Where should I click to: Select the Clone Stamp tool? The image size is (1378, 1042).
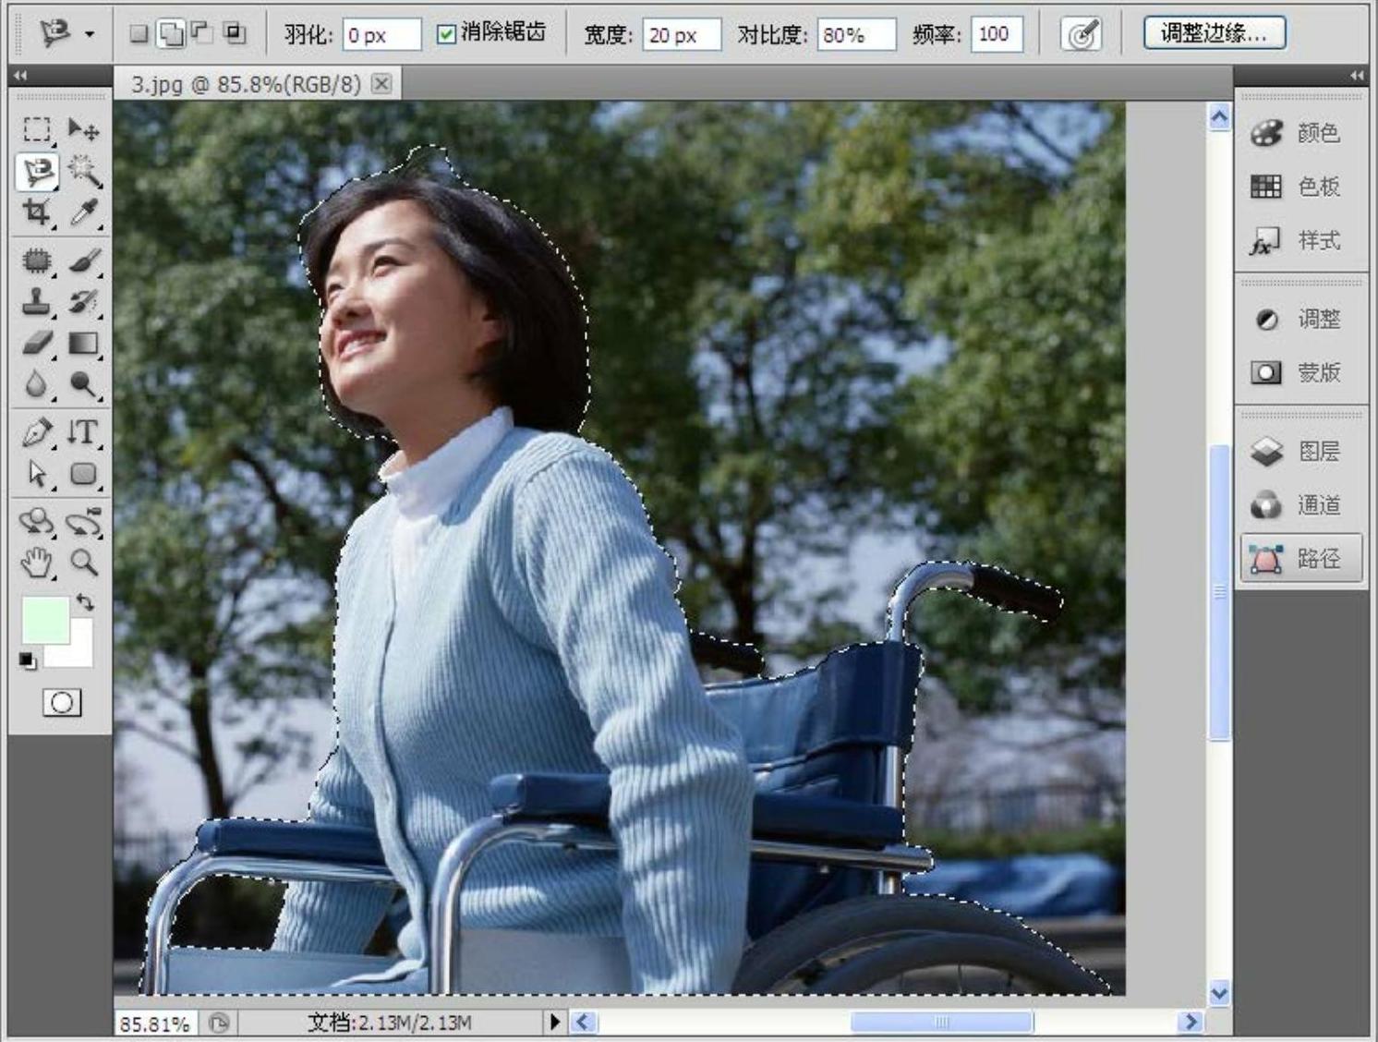pyautogui.click(x=36, y=302)
